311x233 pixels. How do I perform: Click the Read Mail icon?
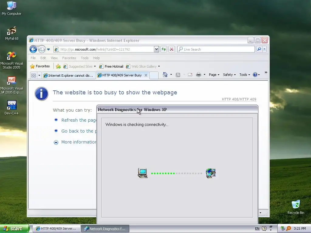coord(190,75)
